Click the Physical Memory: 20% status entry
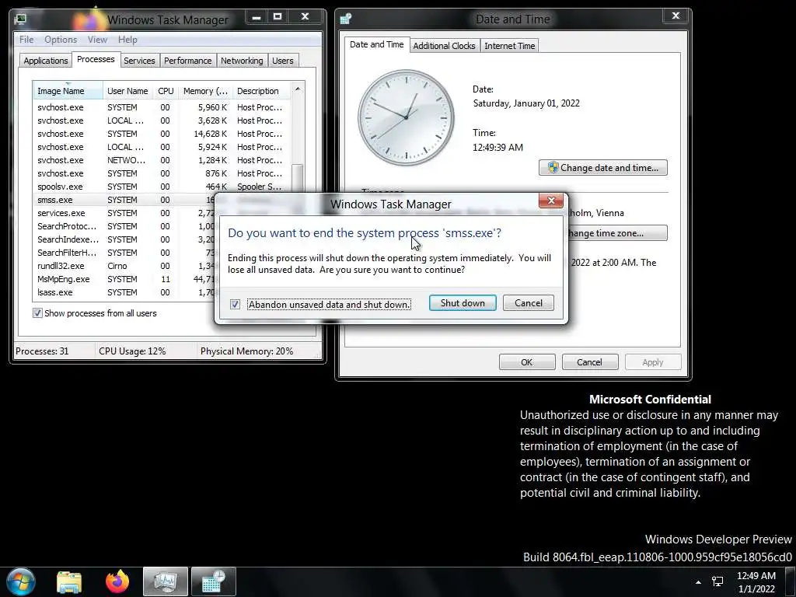The height and width of the screenshot is (597, 796). tap(246, 351)
